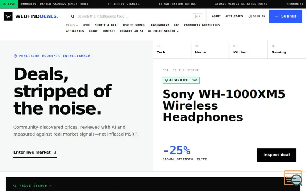The height and width of the screenshot is (191, 306).
Task: Click 'Community tracked savings $2027 today' text
Action: pyautogui.click(x=54, y=4)
